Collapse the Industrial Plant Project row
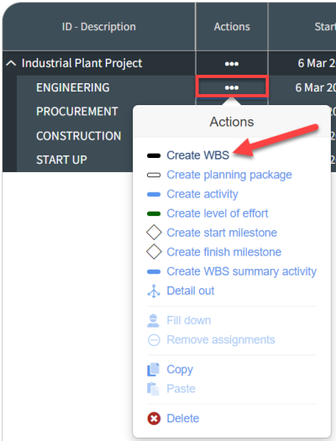This screenshot has width=336, height=441. tap(11, 63)
